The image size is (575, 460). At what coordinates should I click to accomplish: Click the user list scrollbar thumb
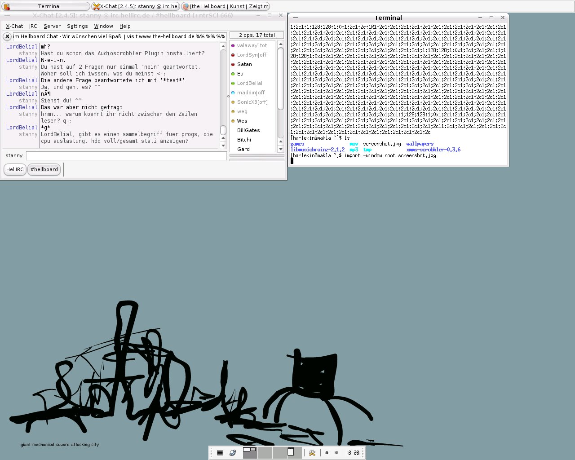281,78
